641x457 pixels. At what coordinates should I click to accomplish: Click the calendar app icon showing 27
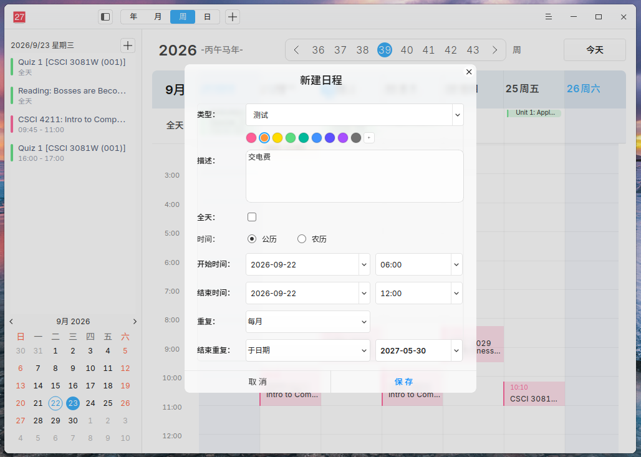coord(19,17)
